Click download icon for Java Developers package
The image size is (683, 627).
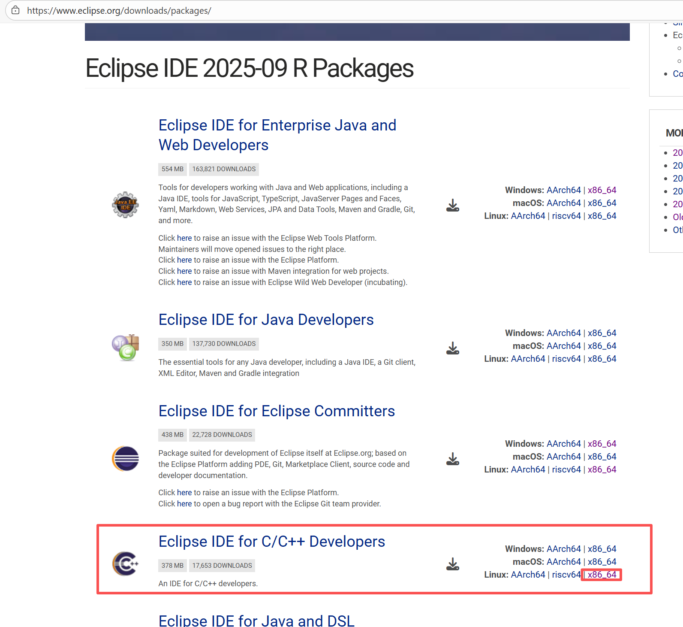453,348
